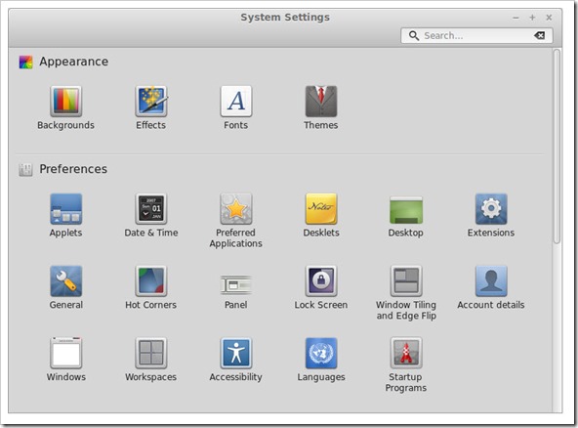
Task: Select the Themes icon
Action: 321,102
